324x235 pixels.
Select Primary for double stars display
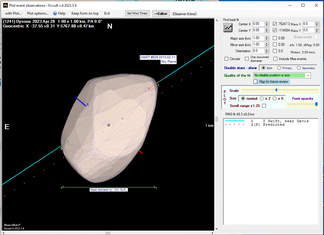click(x=279, y=68)
